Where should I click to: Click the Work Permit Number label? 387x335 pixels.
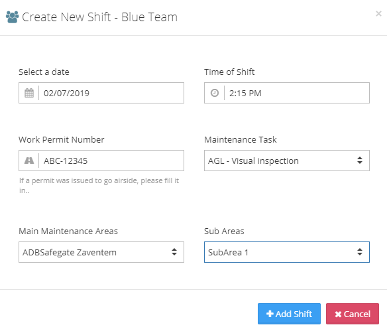click(x=62, y=139)
